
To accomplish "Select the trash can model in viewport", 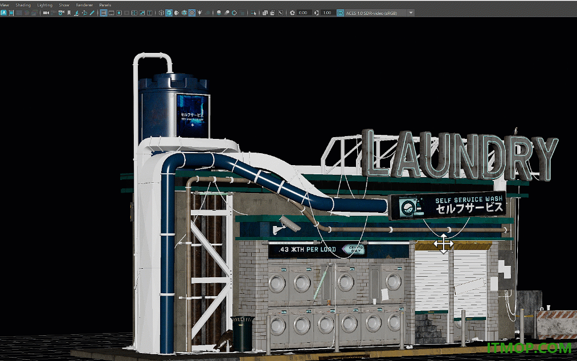I will point(243,334).
